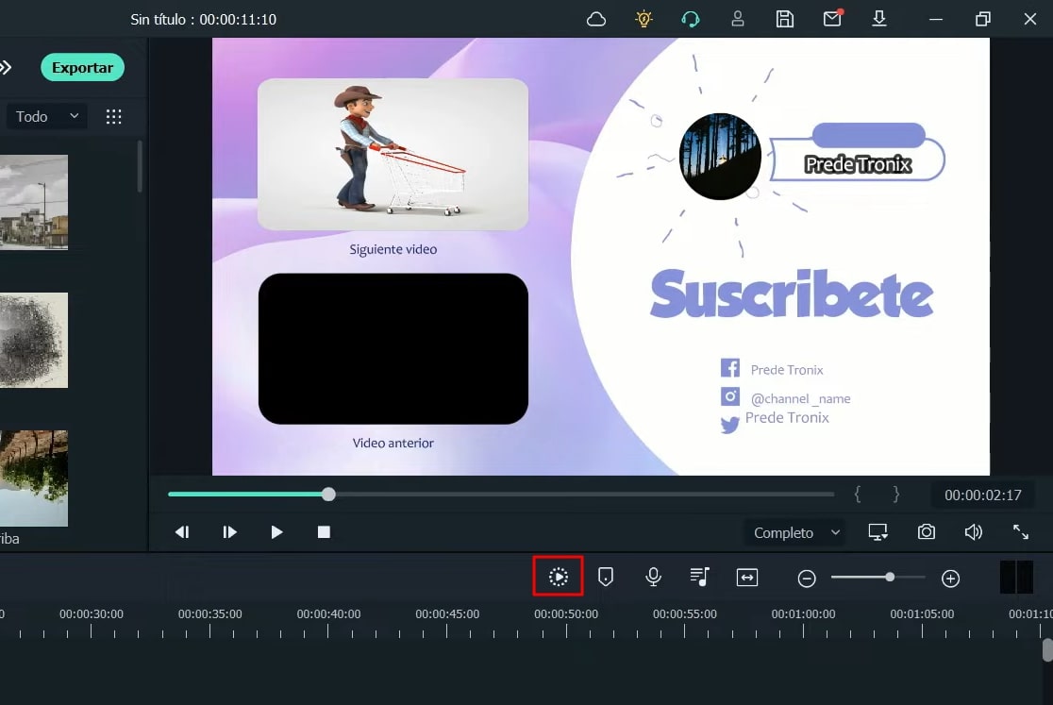Select the street houses media thumbnail

tap(34, 202)
